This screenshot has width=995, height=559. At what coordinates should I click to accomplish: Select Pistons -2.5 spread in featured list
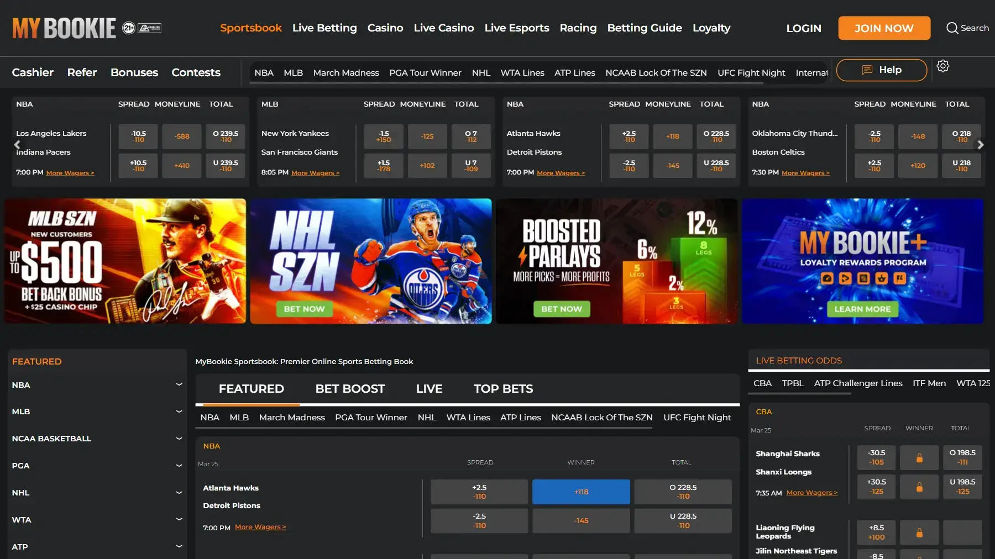[479, 521]
